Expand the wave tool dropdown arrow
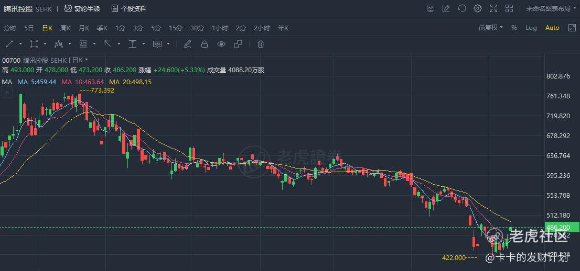The image size is (580, 271). click(70, 44)
